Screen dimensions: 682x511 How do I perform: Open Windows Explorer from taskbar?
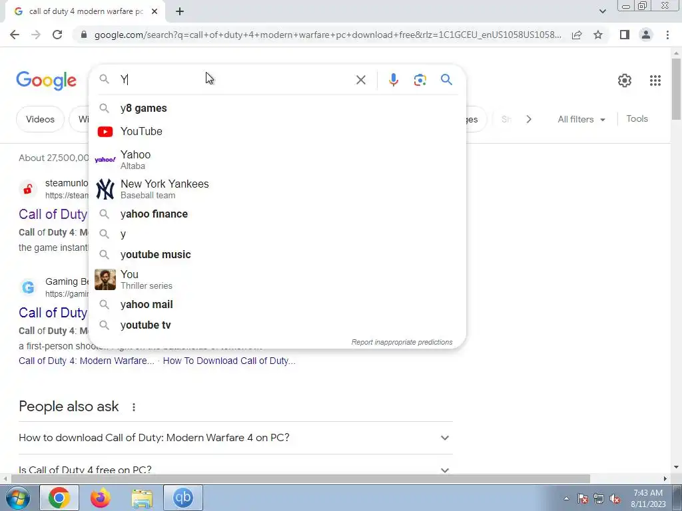pos(142,498)
